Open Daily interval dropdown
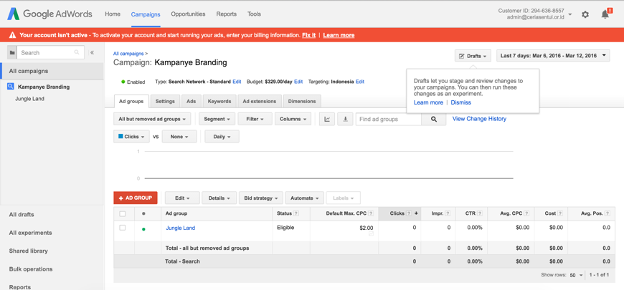This screenshot has width=624, height=290. [222, 136]
